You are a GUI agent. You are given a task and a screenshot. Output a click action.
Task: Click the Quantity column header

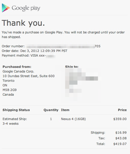point(51,110)
